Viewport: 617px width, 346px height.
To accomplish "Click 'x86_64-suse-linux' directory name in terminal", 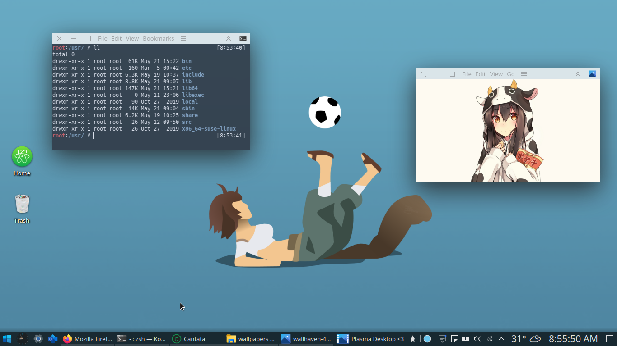I will point(209,129).
